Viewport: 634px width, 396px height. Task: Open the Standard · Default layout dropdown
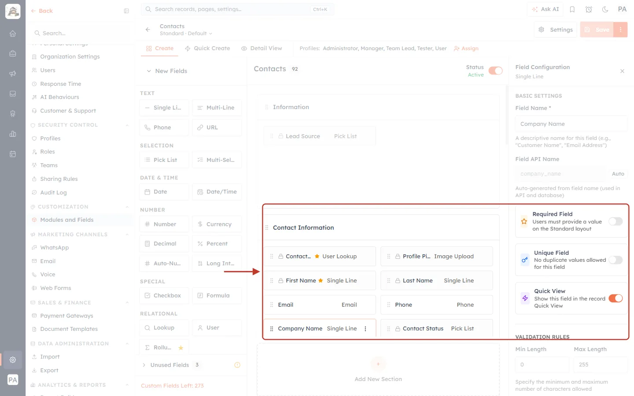click(186, 33)
